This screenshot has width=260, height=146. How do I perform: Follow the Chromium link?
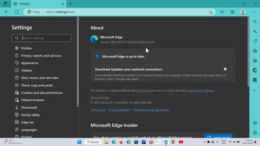[143, 90]
